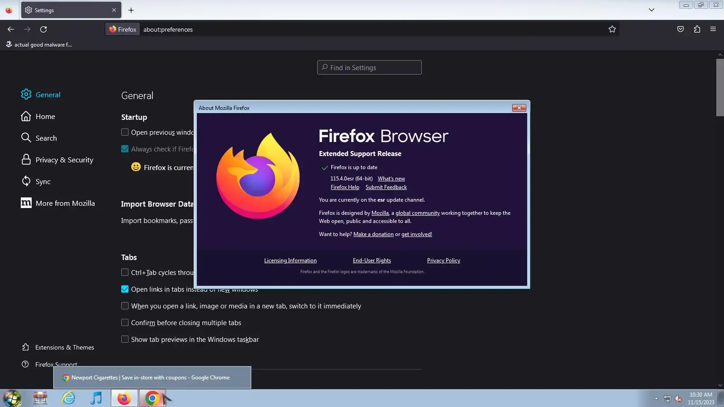Image resolution: width=724 pixels, height=407 pixels.
Task: Bookmark this page with the star icon
Action: point(612,29)
